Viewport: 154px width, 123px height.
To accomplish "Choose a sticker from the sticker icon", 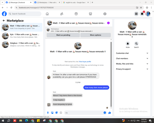I will (57, 113).
